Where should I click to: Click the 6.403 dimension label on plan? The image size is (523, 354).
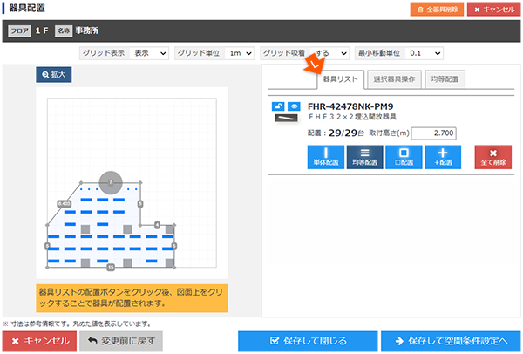[x=64, y=203]
